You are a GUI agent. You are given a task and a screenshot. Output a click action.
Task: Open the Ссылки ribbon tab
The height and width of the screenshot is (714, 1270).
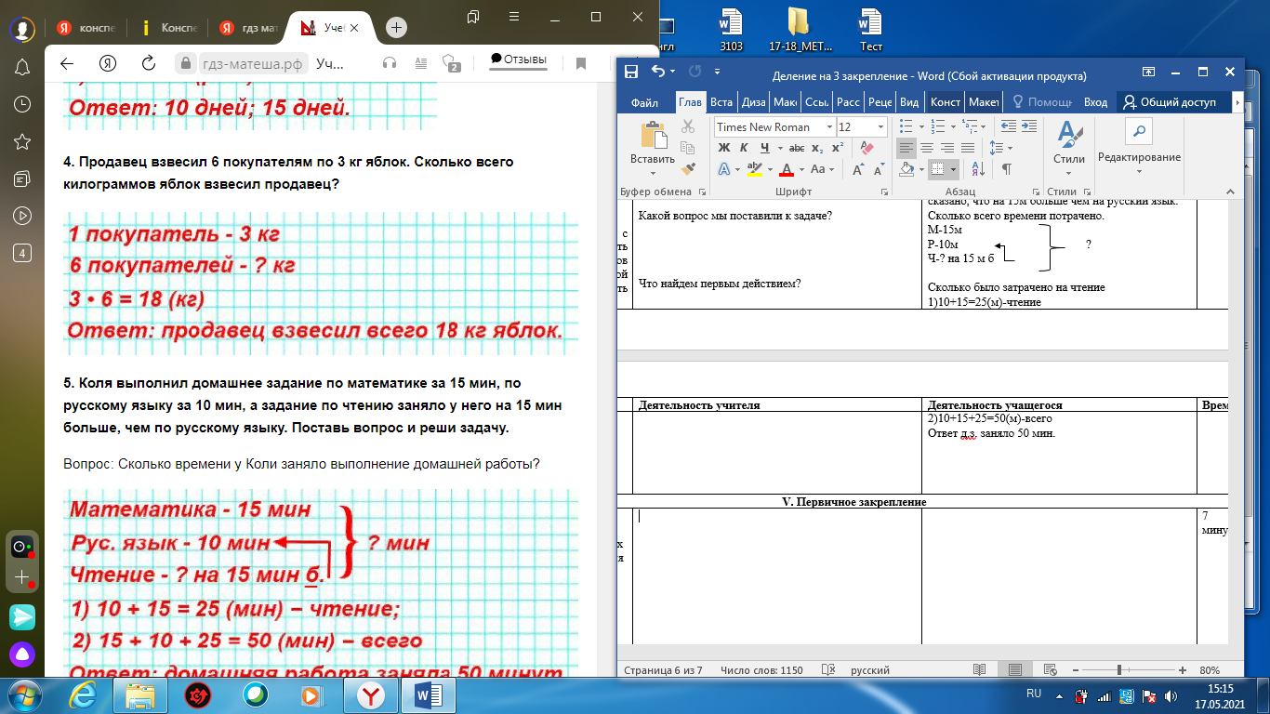817,102
